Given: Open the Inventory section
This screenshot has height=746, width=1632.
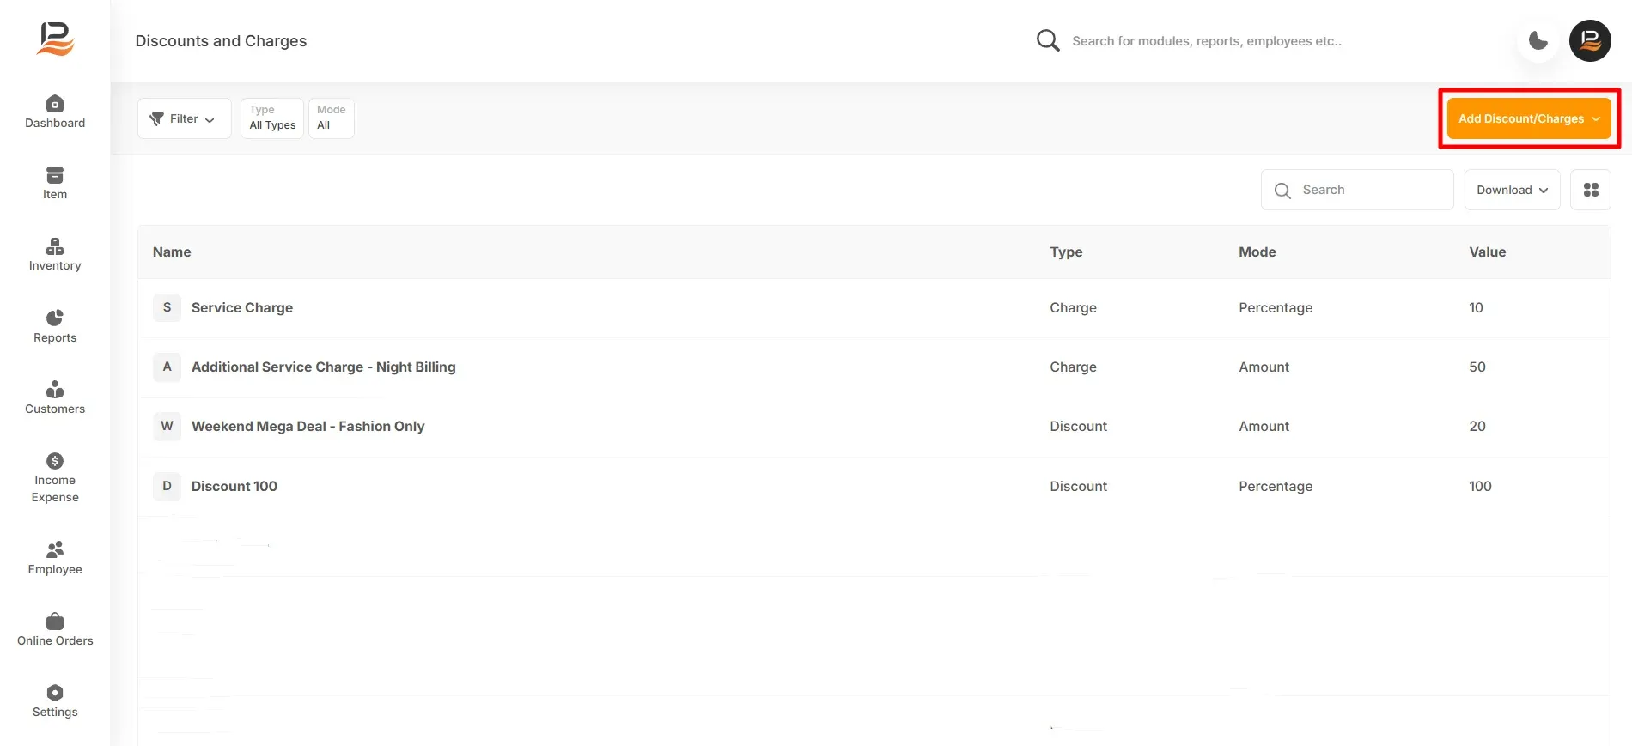Looking at the screenshot, I should 55,255.
